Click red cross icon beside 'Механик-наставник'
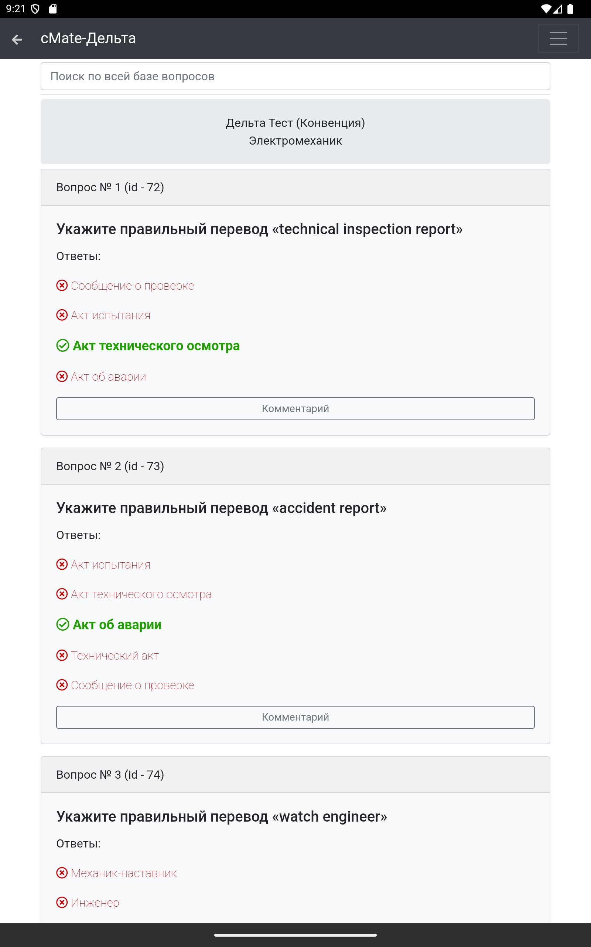Viewport: 591px width, 947px height. [x=62, y=873]
